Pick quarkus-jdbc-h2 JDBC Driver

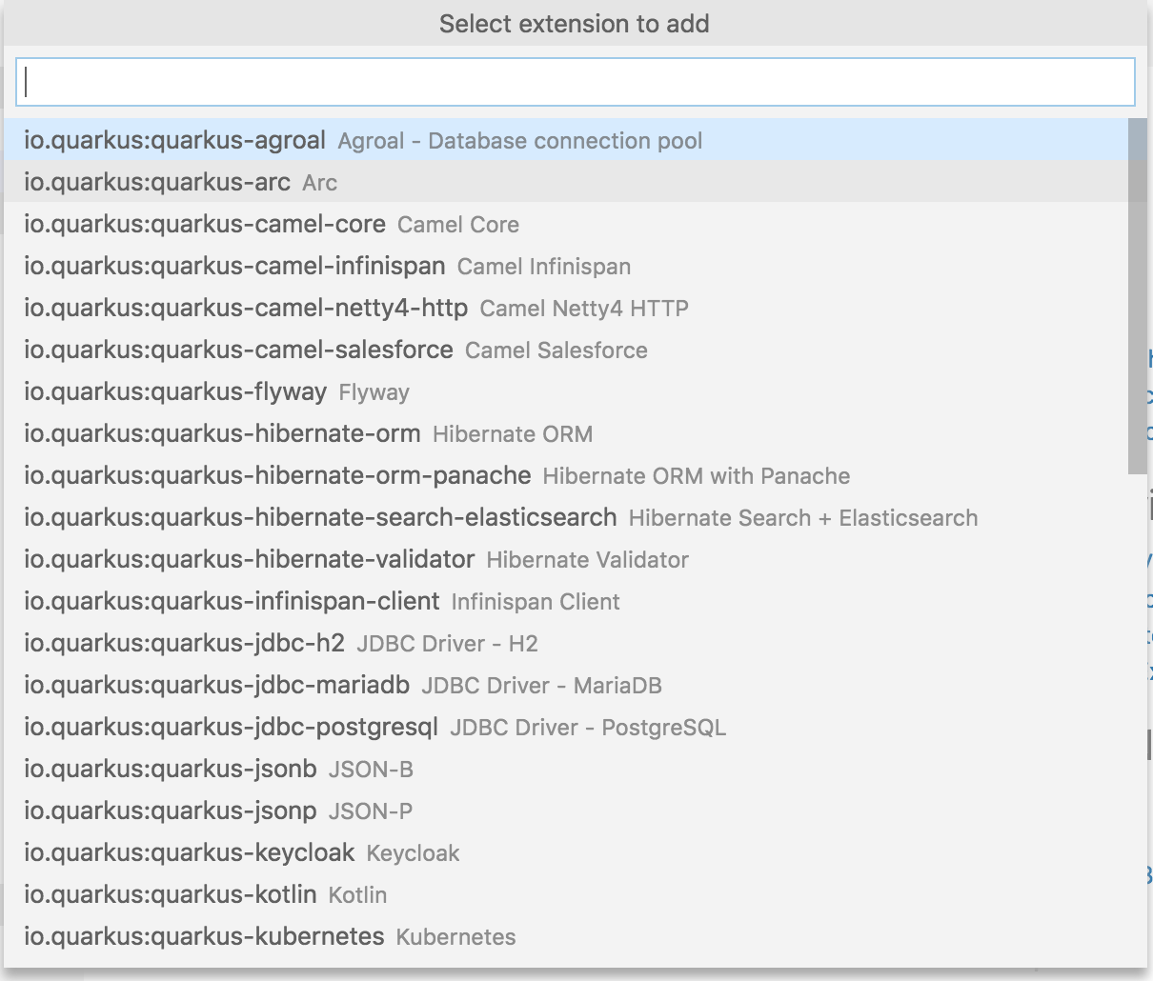(x=566, y=643)
